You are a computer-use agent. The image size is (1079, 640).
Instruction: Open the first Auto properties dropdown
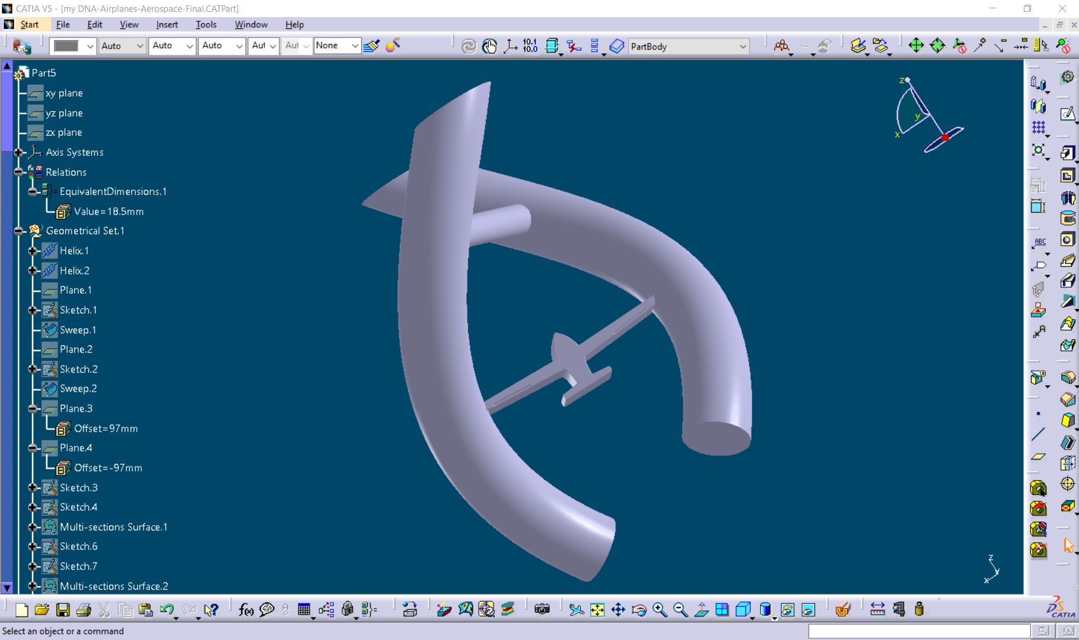pos(122,46)
